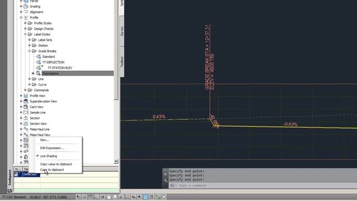Toggle Object Snap Tracking in status bar
Viewport: 357px width, 201px height.
coord(121,197)
